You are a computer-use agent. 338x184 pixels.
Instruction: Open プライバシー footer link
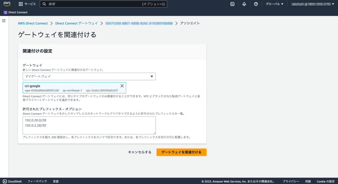click(291, 181)
